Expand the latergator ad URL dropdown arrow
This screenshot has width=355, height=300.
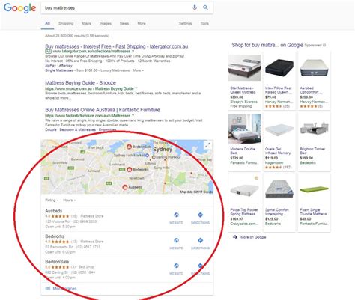133,51
